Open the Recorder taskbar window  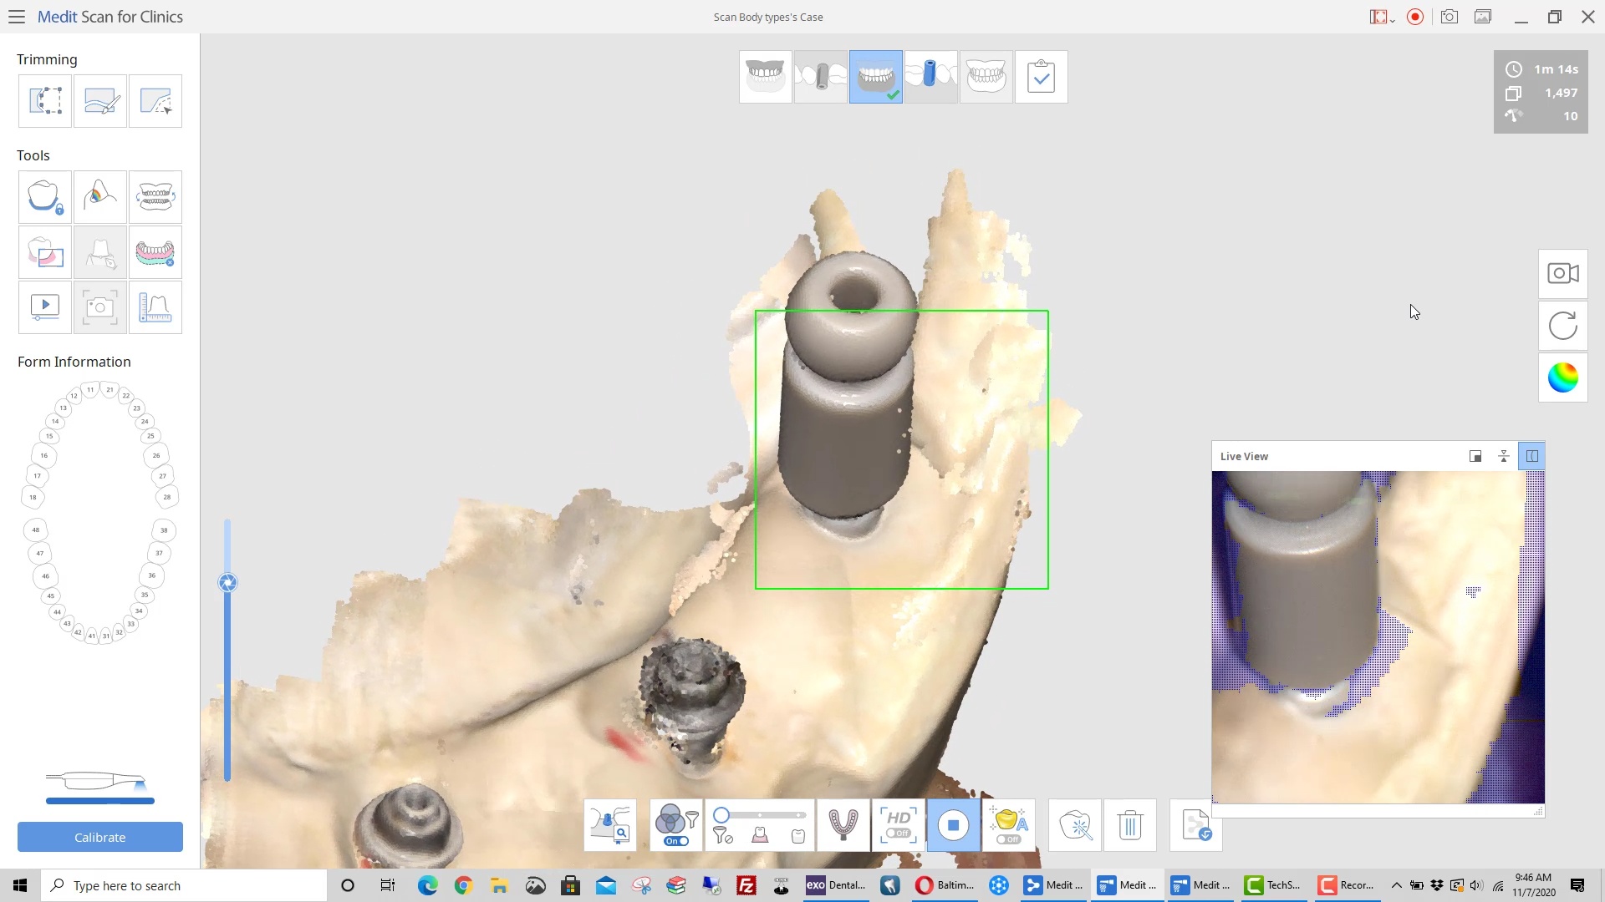click(1347, 885)
